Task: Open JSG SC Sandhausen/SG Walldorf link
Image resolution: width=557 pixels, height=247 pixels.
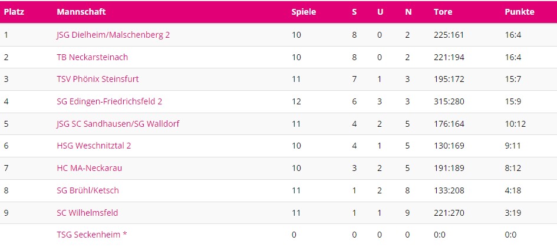Action: tap(118, 124)
